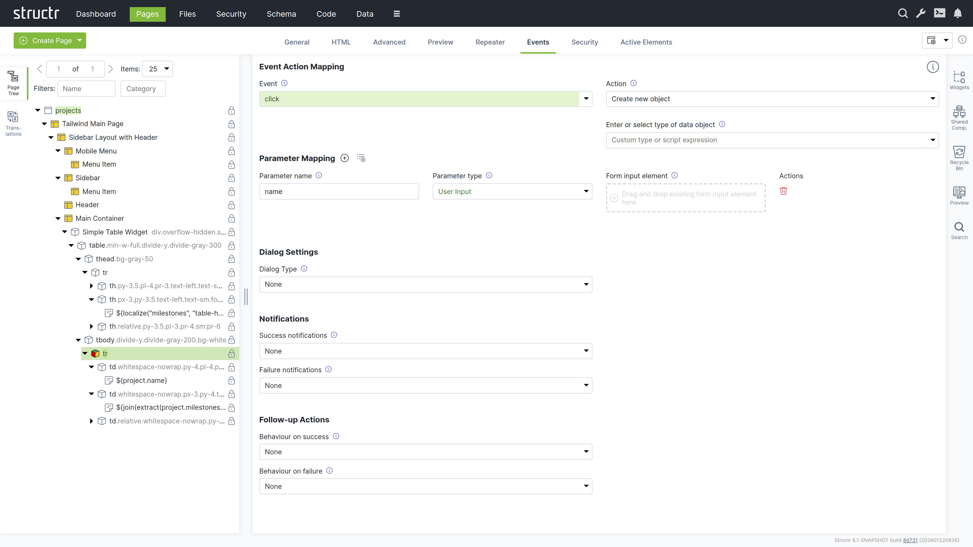Open the Search panel on the right sidebar

[959, 228]
